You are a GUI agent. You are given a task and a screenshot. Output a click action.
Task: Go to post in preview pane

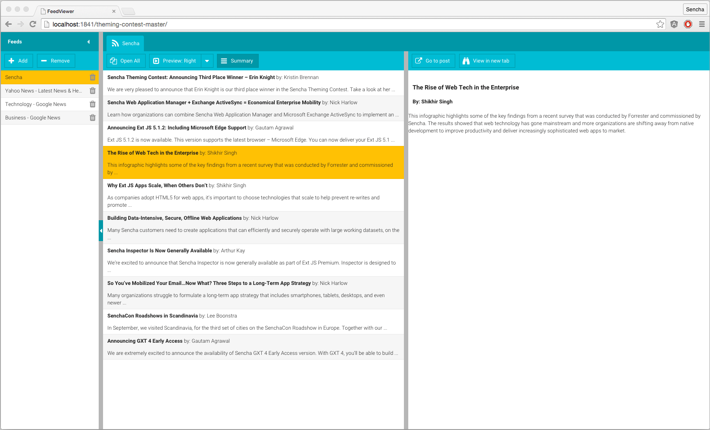tap(433, 61)
